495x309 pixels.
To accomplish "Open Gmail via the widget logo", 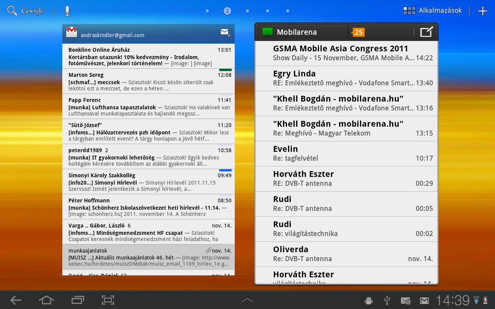I will coord(72,32).
